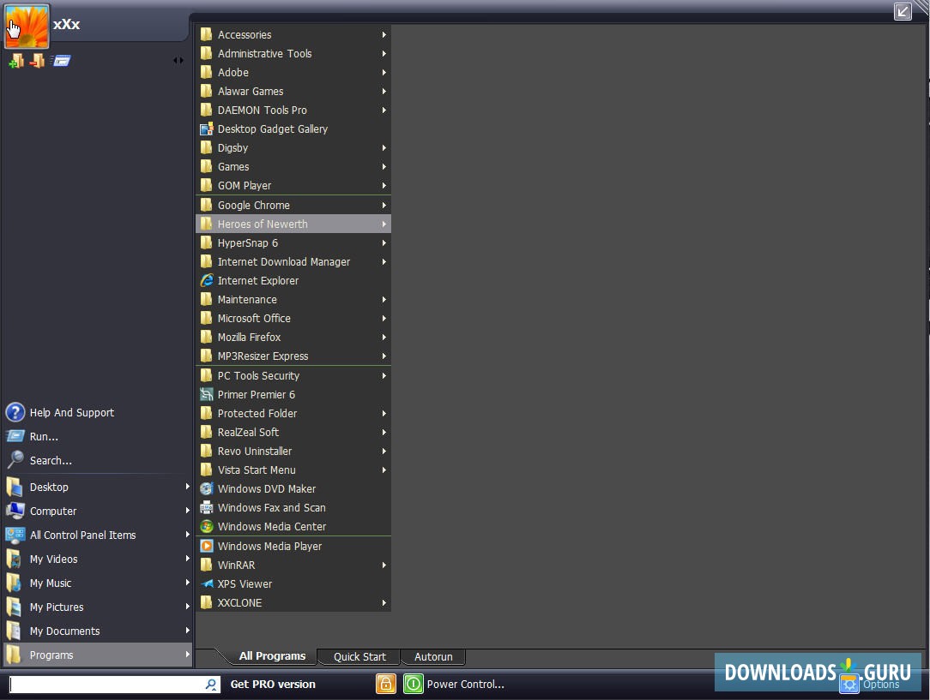Screen dimensions: 930x700
Task: Launch Desktop Gadget Gallery
Action: [293, 129]
